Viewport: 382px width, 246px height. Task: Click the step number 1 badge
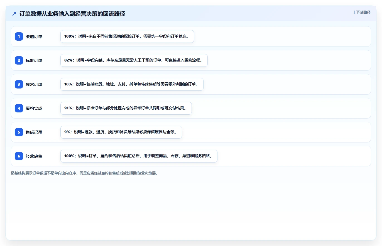pyautogui.click(x=19, y=36)
